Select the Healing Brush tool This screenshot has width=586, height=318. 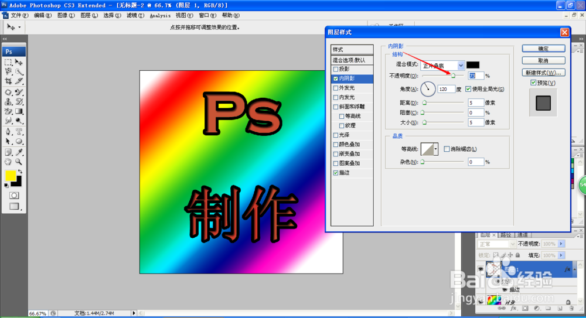[8, 92]
